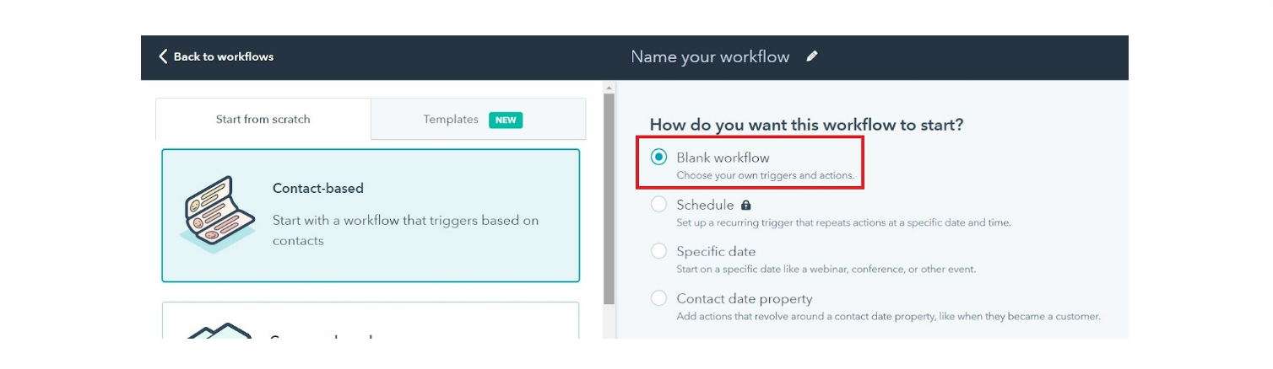Open the Templates tab
The height and width of the screenshot is (369, 1273).
pyautogui.click(x=478, y=119)
